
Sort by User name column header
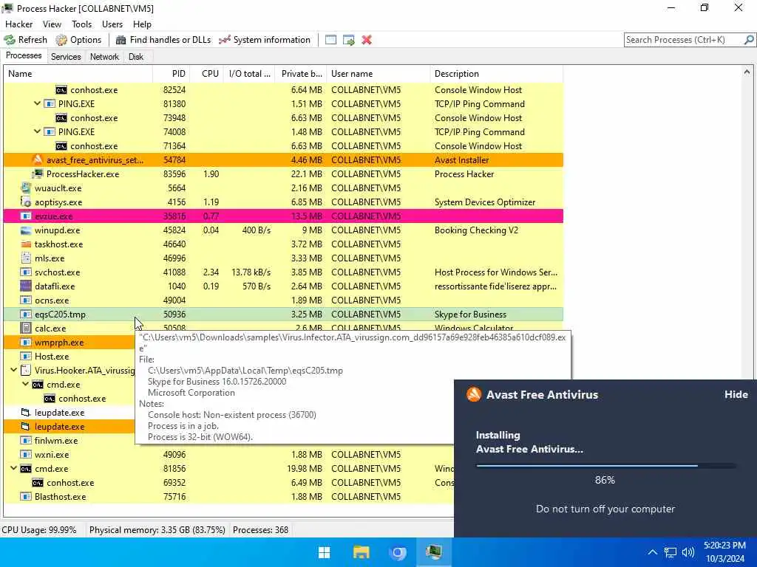pyautogui.click(x=378, y=74)
